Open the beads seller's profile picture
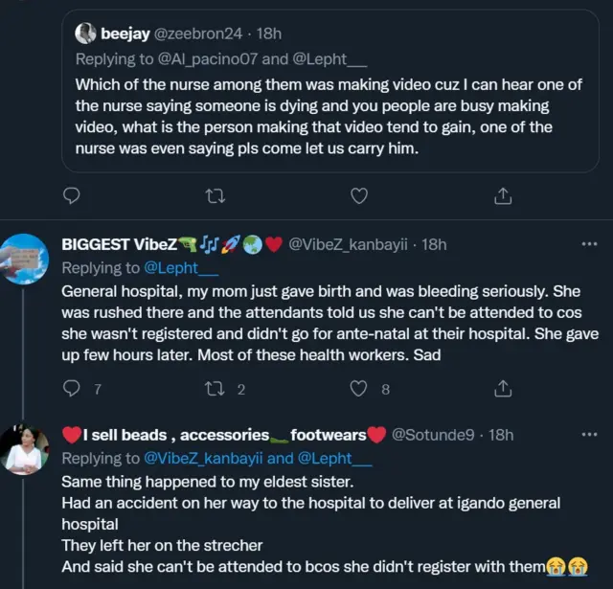The image size is (613, 589). click(24, 448)
